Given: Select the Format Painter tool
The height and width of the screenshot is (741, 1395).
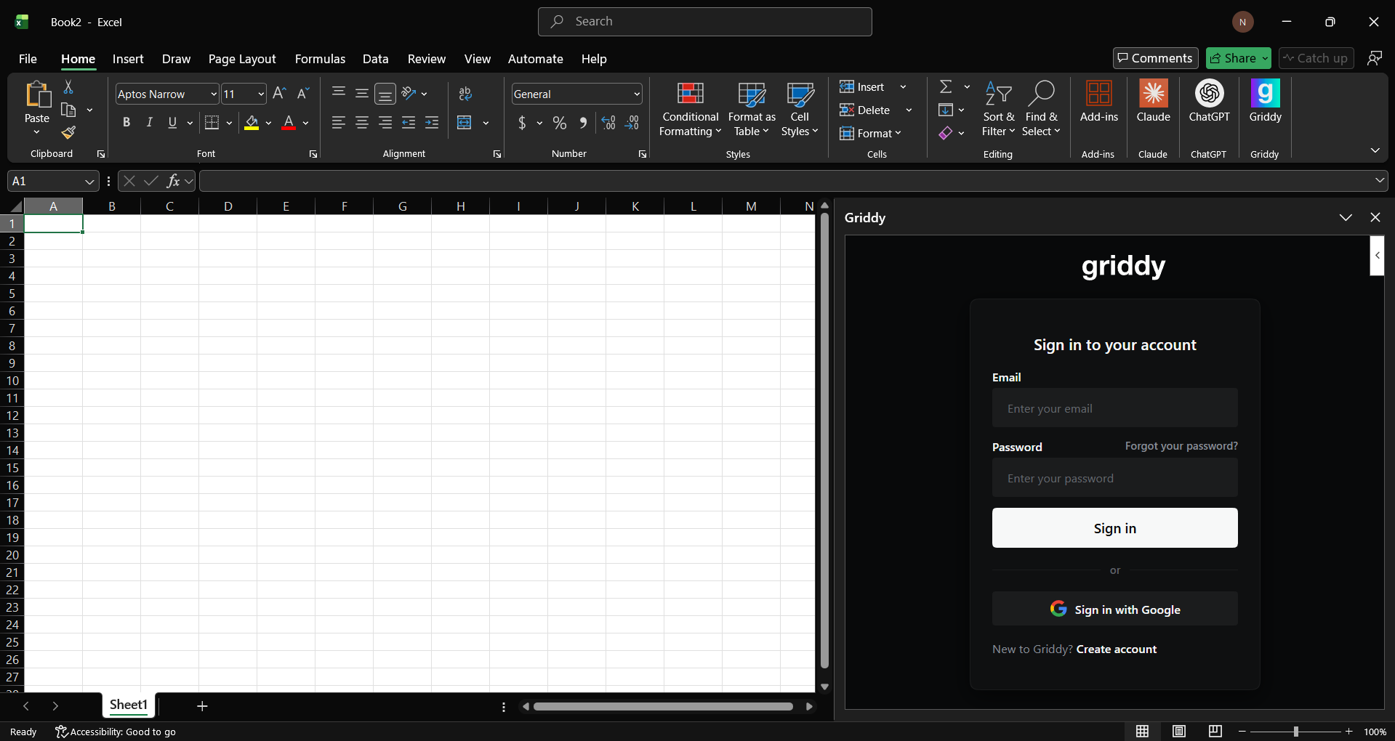Looking at the screenshot, I should pyautogui.click(x=68, y=133).
